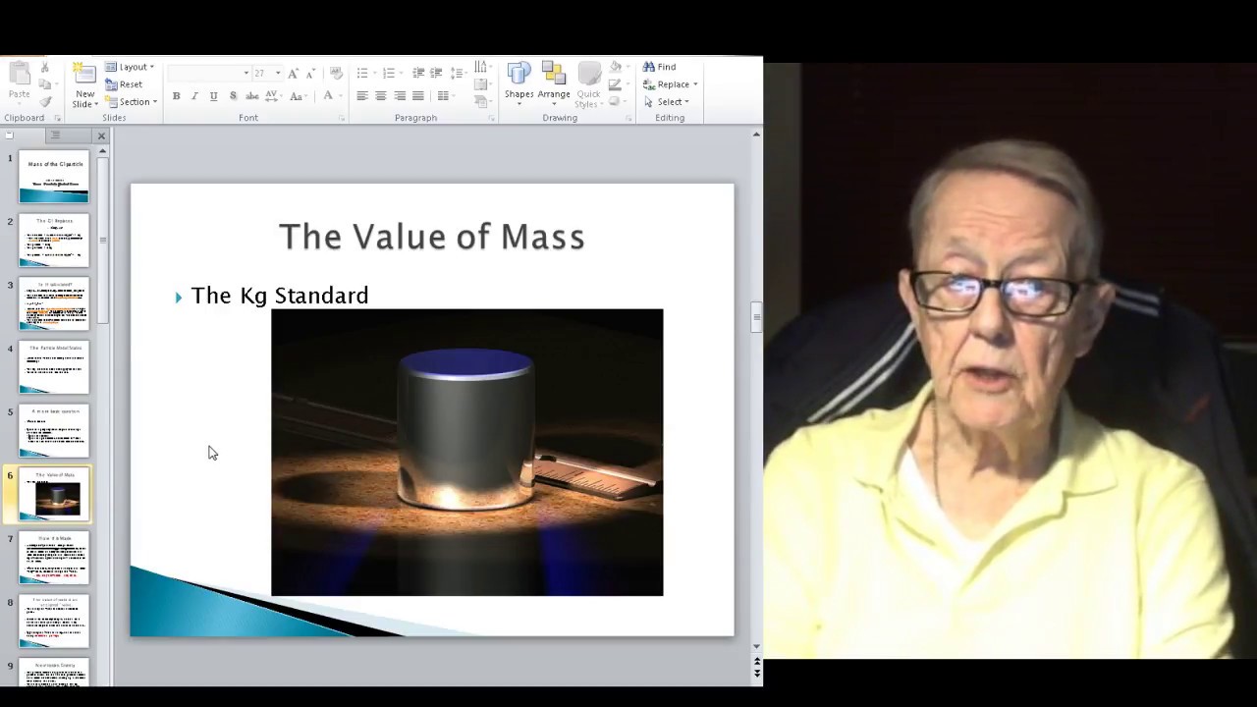
Task: Toggle Underline formatting
Action: click(x=213, y=96)
